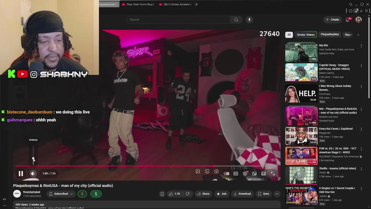Like the video with the 1.7K thumbs up
Viewport: 371px width, 209px height.
(x=174, y=194)
